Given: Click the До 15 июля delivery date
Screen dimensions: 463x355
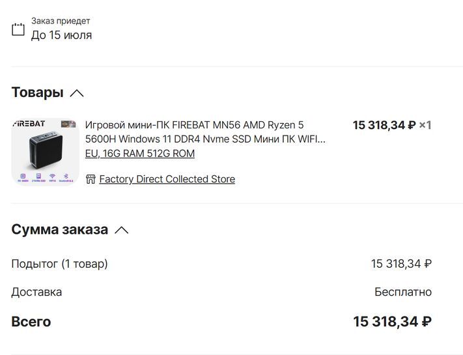Looking at the screenshot, I should 61,35.
